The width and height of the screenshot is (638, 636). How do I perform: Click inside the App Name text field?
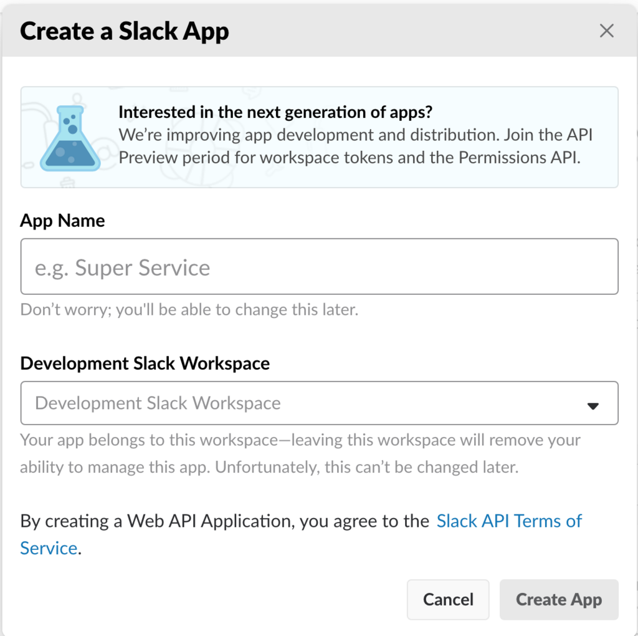319,266
